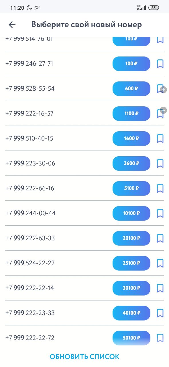Image resolution: width=169 pixels, height=367 pixels.
Task: Save number 222-23-33 with bookmark icon
Action: point(160,313)
